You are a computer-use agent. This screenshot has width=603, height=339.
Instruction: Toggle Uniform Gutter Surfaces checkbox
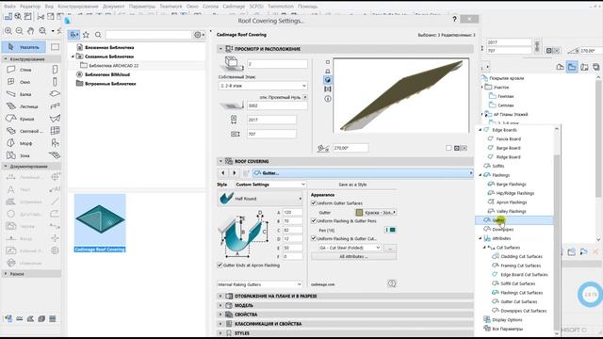tap(314, 203)
